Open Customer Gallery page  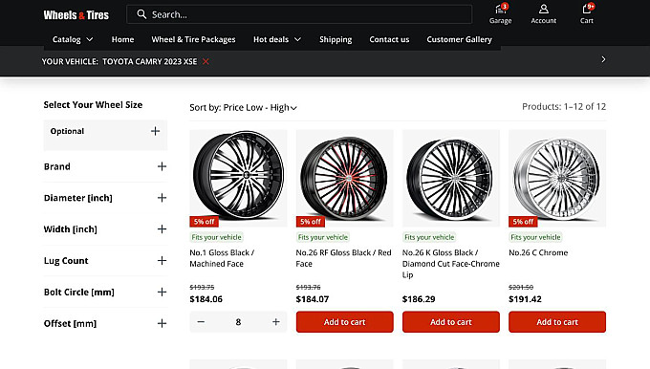[460, 39]
